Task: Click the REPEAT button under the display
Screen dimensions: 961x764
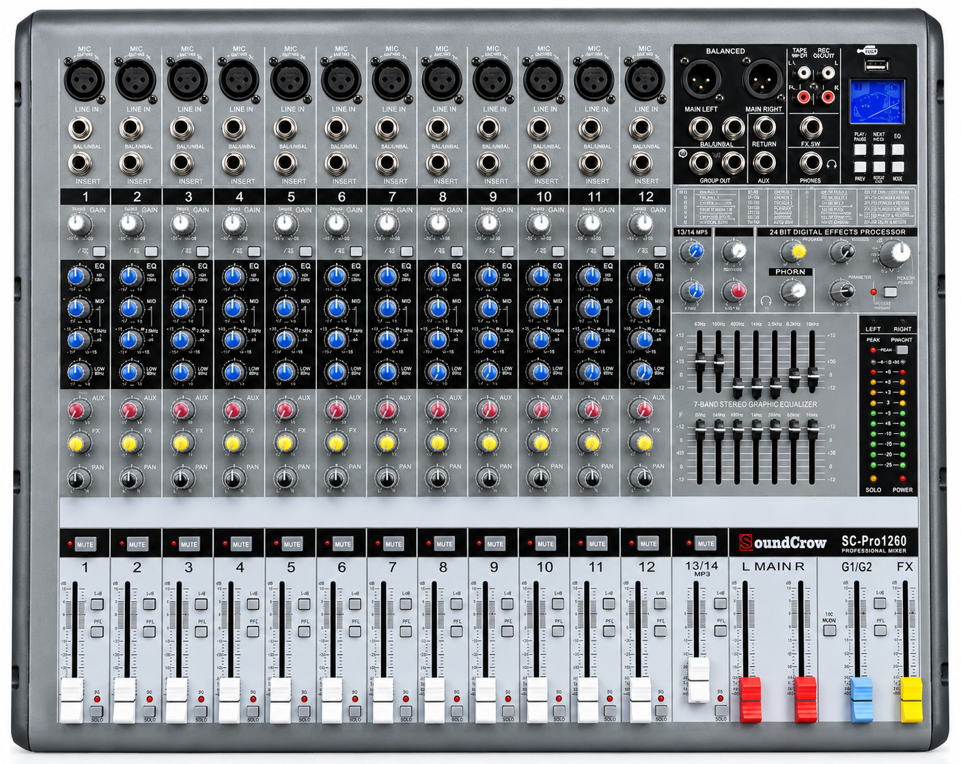Action: [x=878, y=166]
